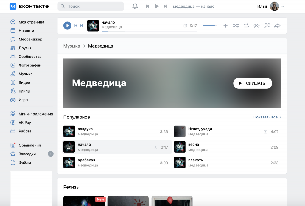Click cover thumbnail of Игнат, уходи
Screen dimensions: 305x206
pyautogui.click(x=180, y=131)
